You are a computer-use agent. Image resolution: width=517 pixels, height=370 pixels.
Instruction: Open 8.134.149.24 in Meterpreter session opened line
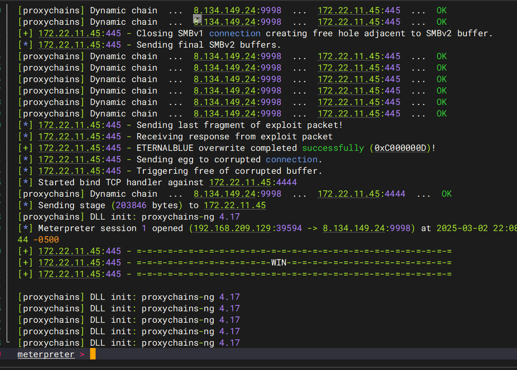(x=354, y=228)
